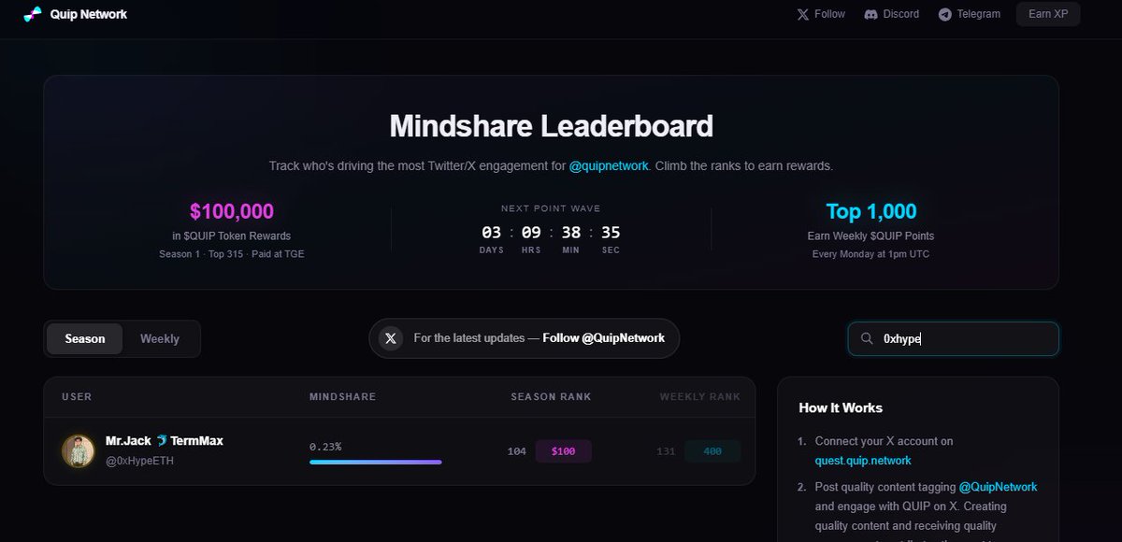Click the weekly rank number 131

[x=666, y=451]
